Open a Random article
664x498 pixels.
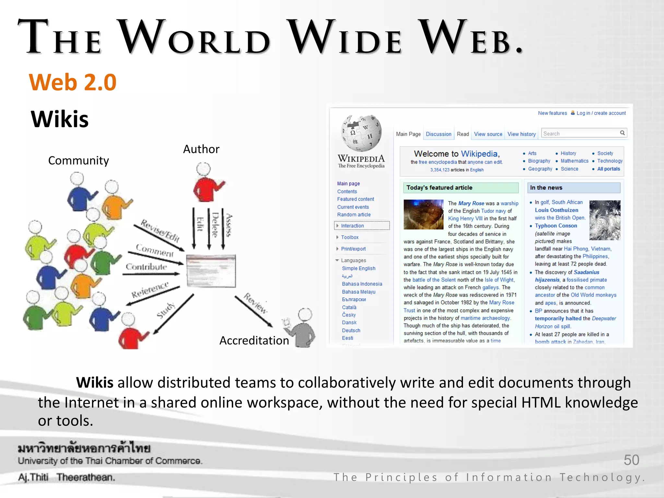click(x=354, y=215)
